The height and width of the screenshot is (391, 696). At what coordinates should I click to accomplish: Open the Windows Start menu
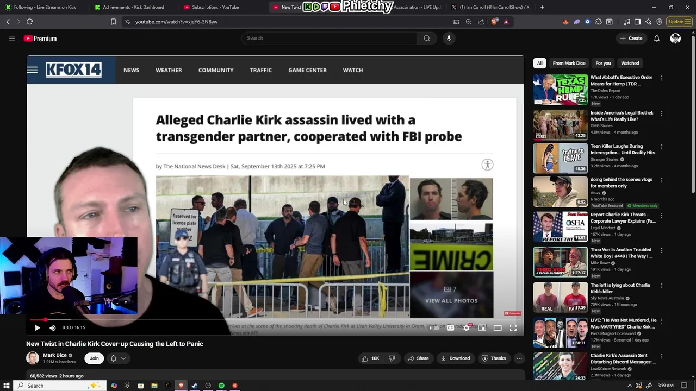pyautogui.click(x=7, y=386)
